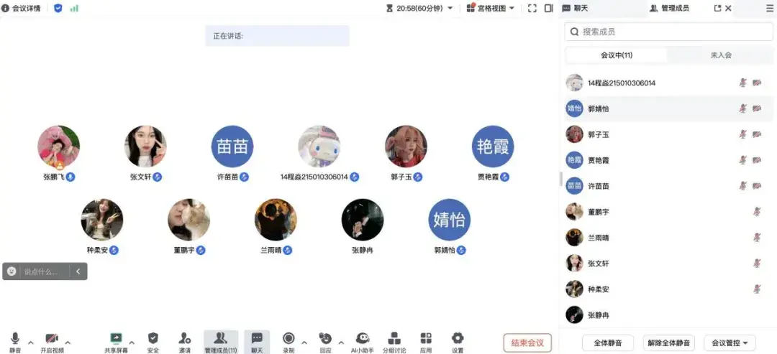
Task: Click the 结束会议 button
Action: point(527,343)
